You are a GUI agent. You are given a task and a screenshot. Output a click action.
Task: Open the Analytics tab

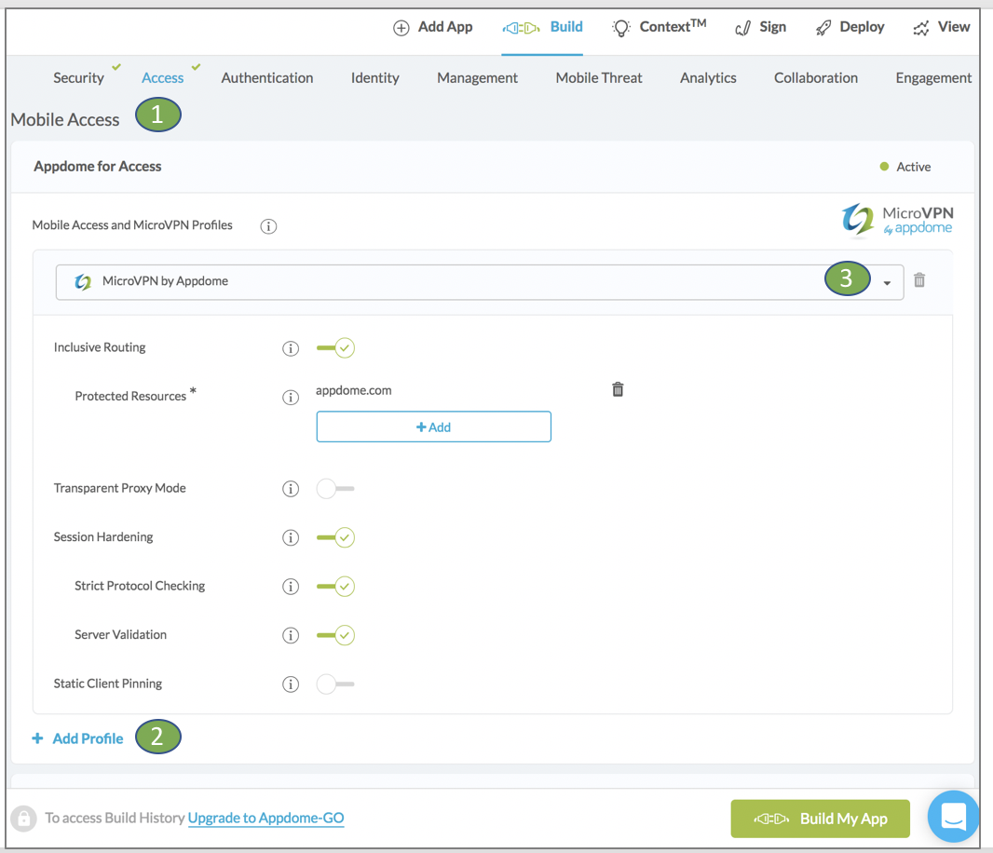click(x=708, y=78)
